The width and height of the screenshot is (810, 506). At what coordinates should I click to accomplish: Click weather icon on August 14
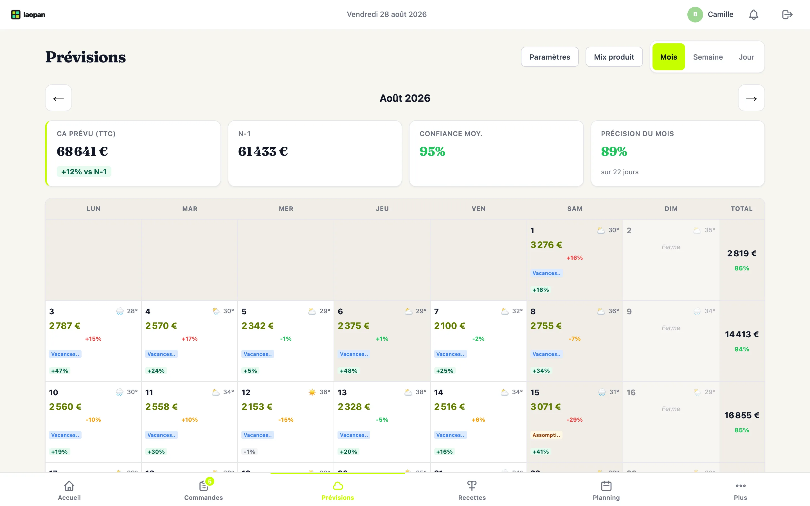pyautogui.click(x=505, y=392)
